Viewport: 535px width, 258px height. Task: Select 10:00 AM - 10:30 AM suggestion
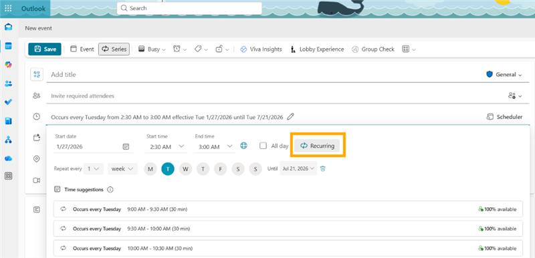coord(288,249)
